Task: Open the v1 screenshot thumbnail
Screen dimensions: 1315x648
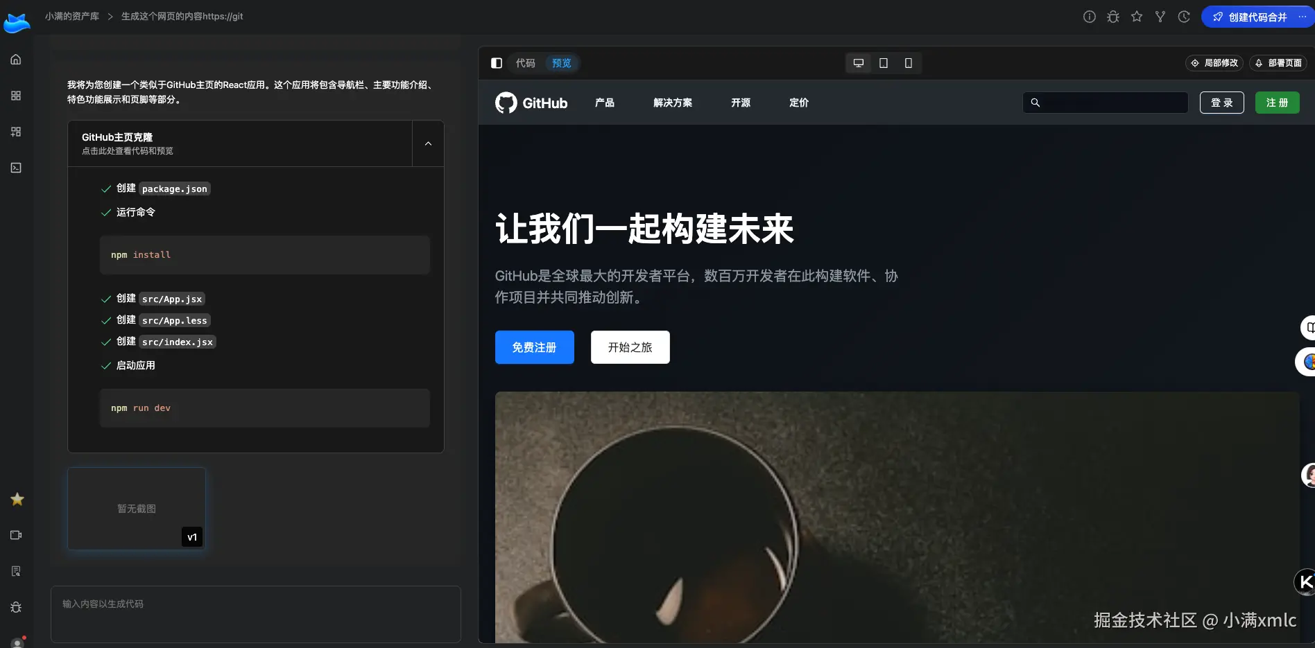Action: click(137, 509)
